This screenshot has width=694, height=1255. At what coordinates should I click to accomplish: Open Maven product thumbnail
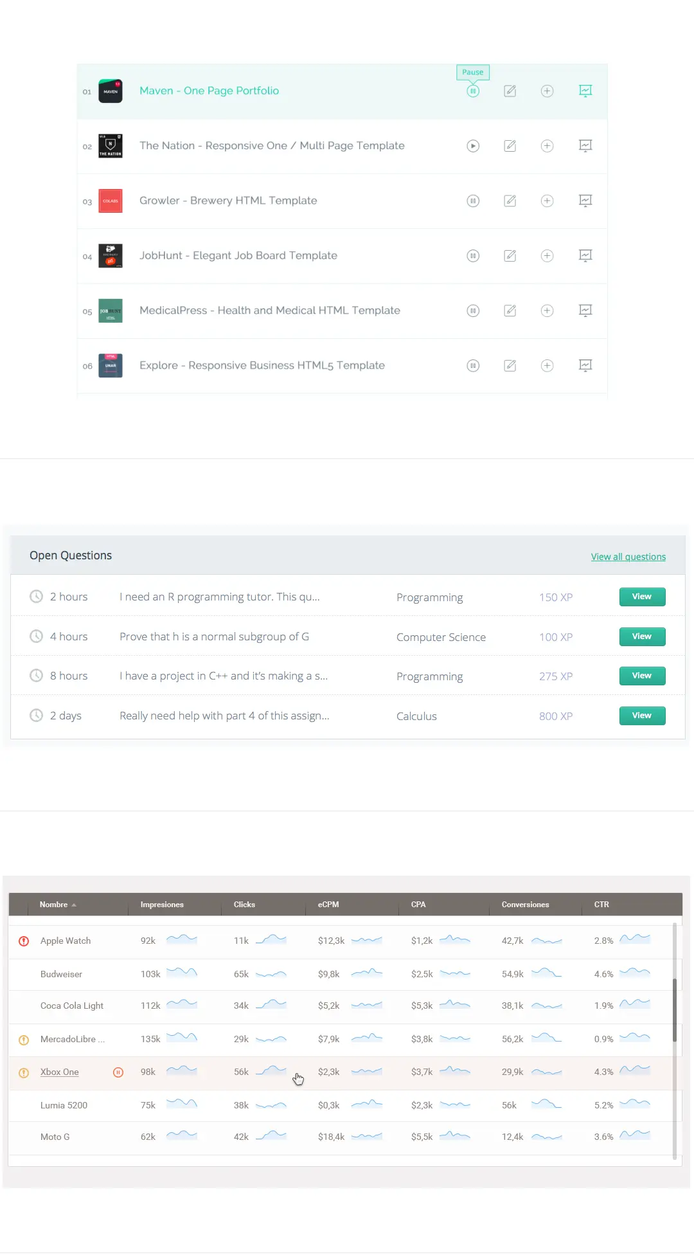pyautogui.click(x=111, y=91)
